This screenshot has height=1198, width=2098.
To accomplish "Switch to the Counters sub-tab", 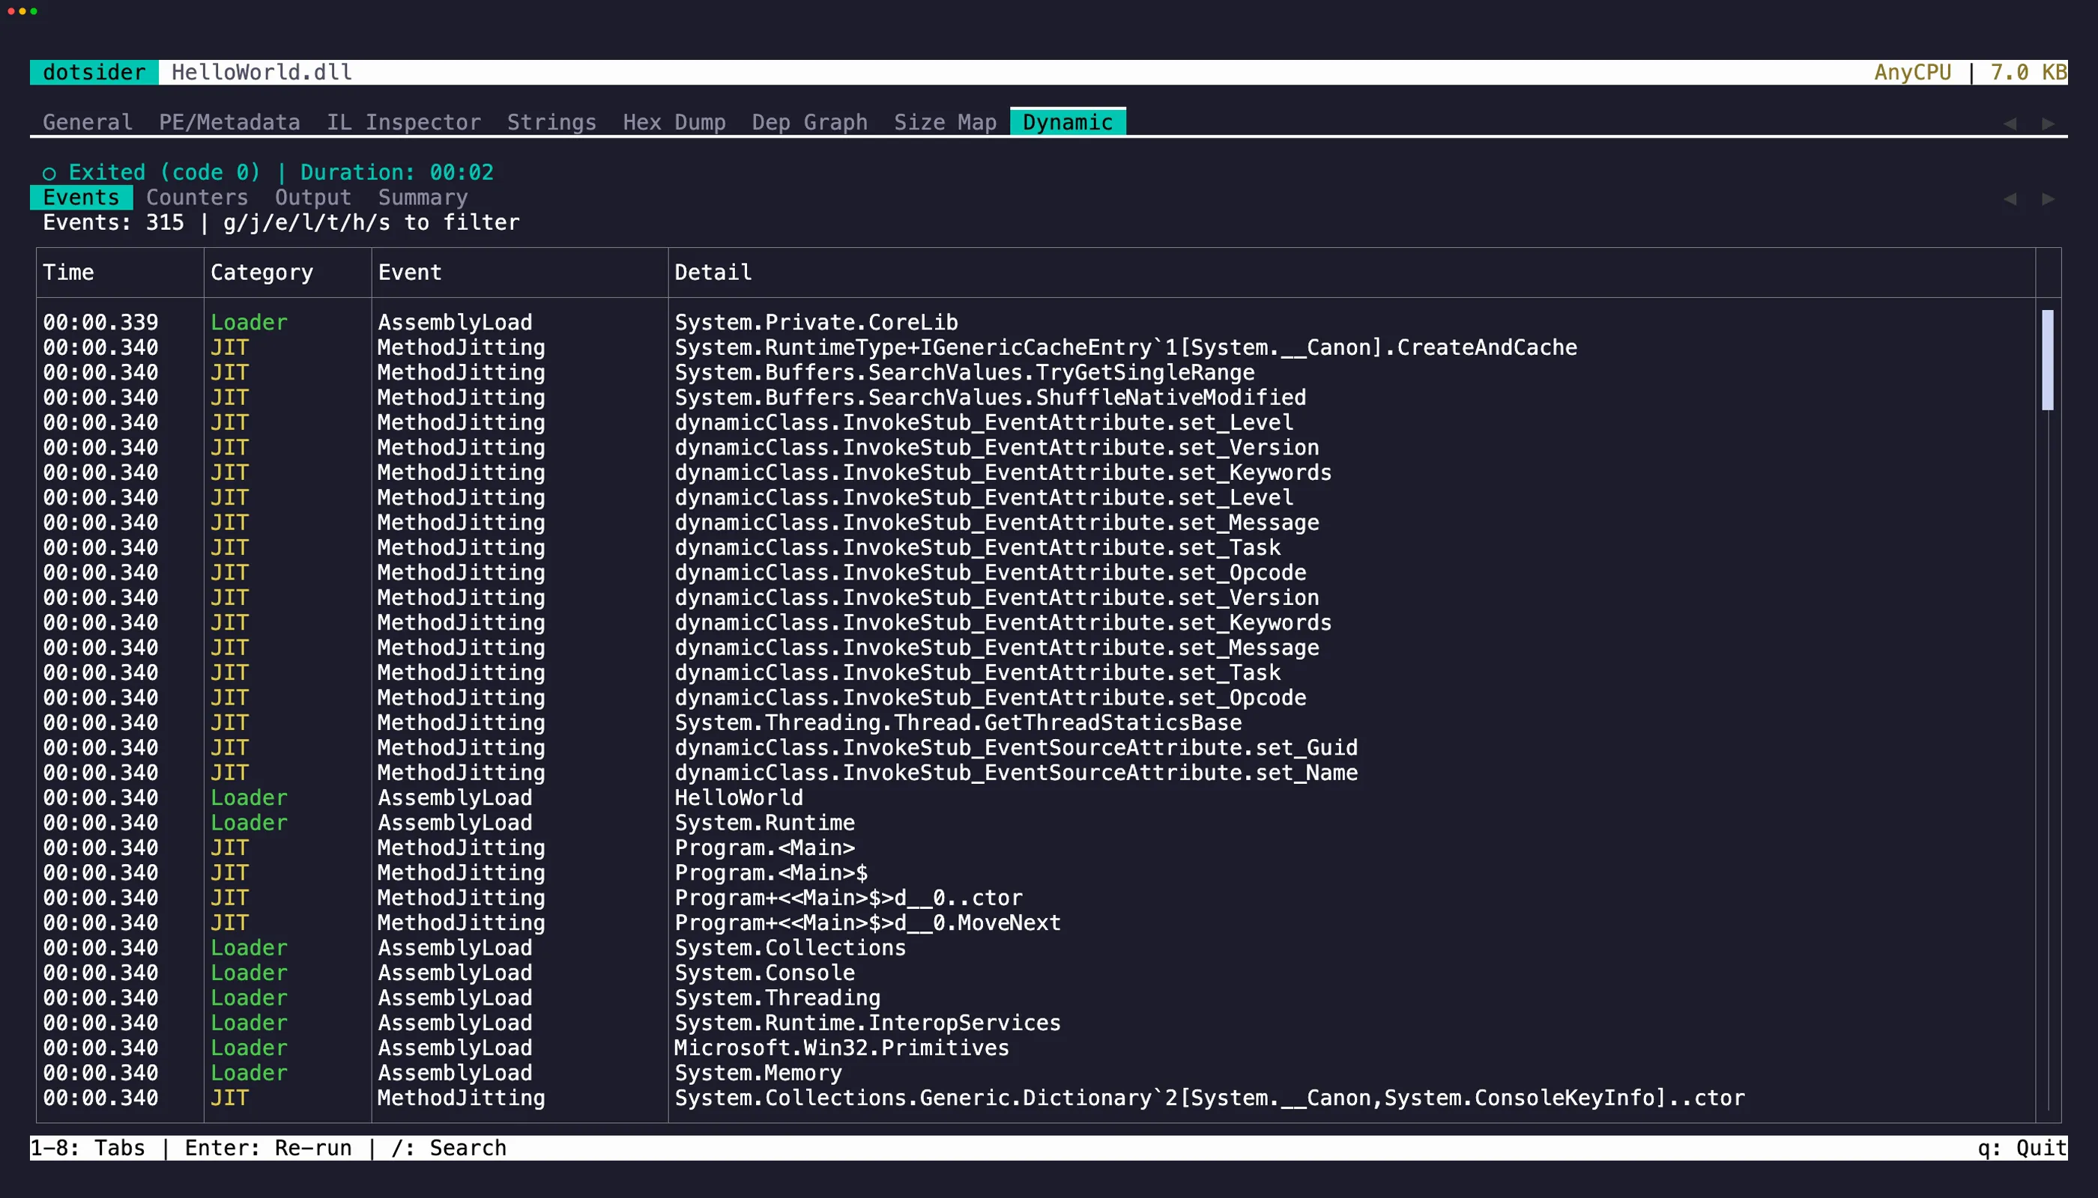I will click(197, 198).
